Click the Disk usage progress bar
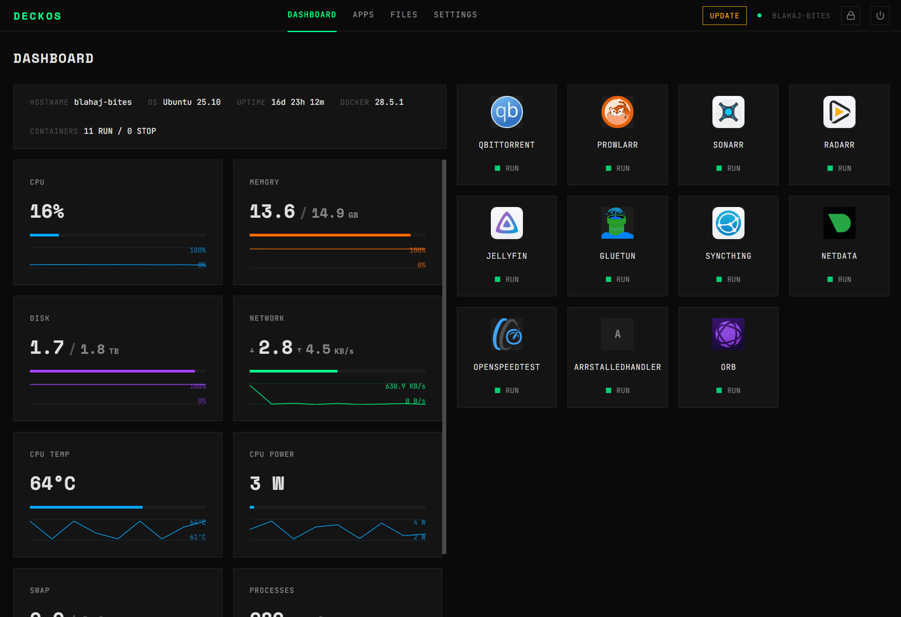Image resolution: width=901 pixels, height=617 pixels. click(x=118, y=371)
